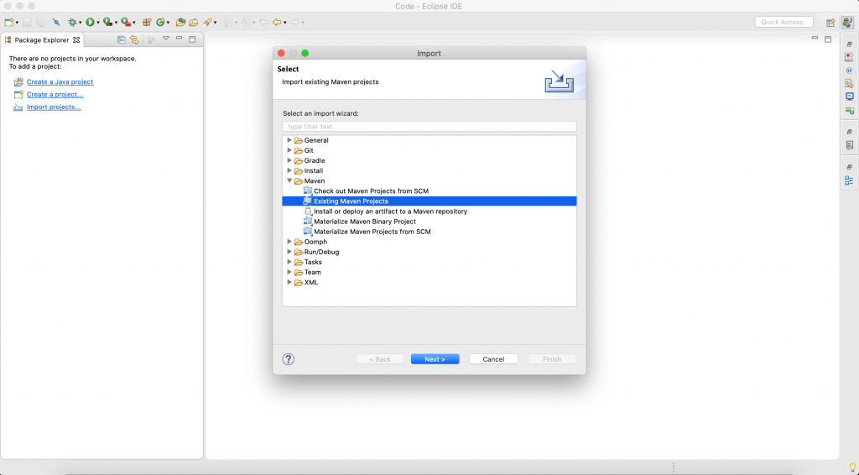Screen dimensions: 859x475
Task: Click the Next > button
Action: tap(435, 359)
